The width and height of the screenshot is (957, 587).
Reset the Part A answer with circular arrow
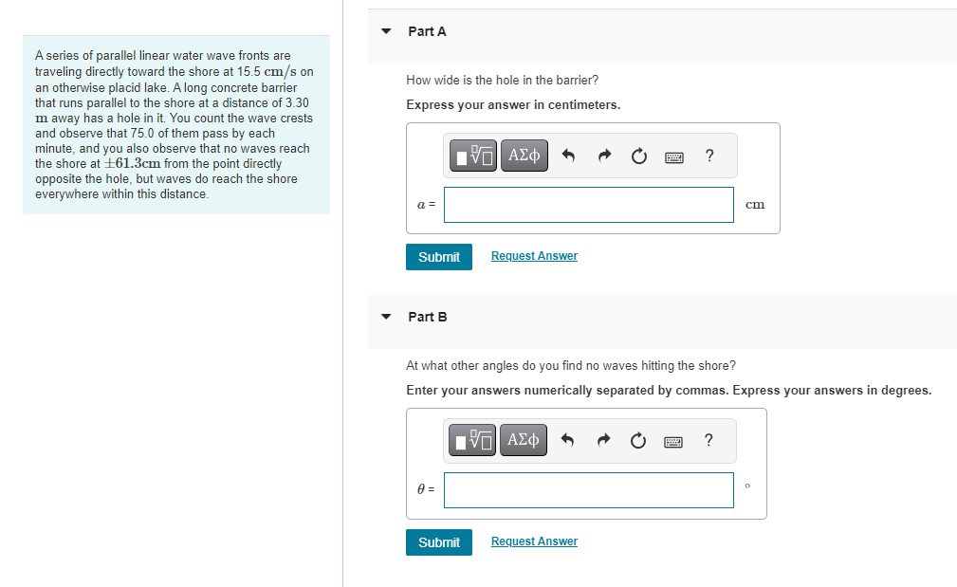639,156
